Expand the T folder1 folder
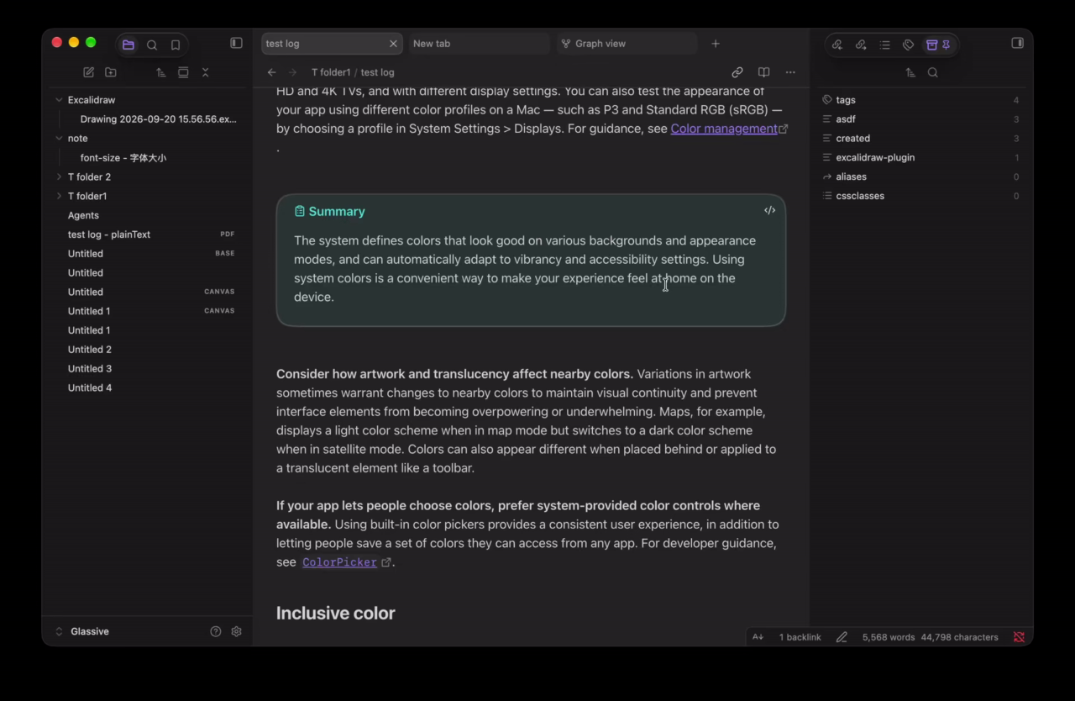Viewport: 1075px width, 701px height. pos(59,197)
